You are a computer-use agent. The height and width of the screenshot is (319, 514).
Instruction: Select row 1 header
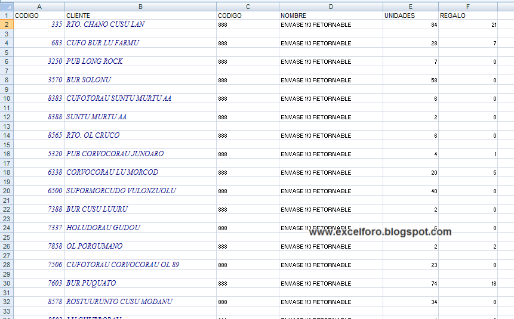tap(7, 16)
